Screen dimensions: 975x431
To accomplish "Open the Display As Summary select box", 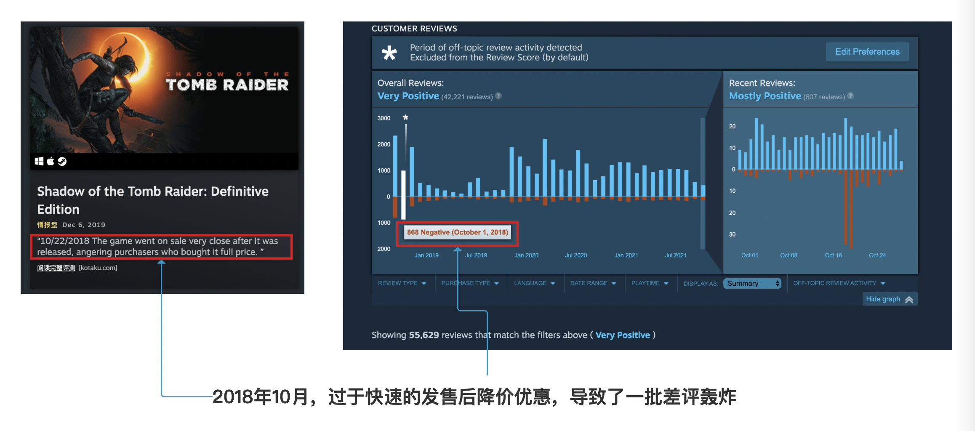I will 752,283.
